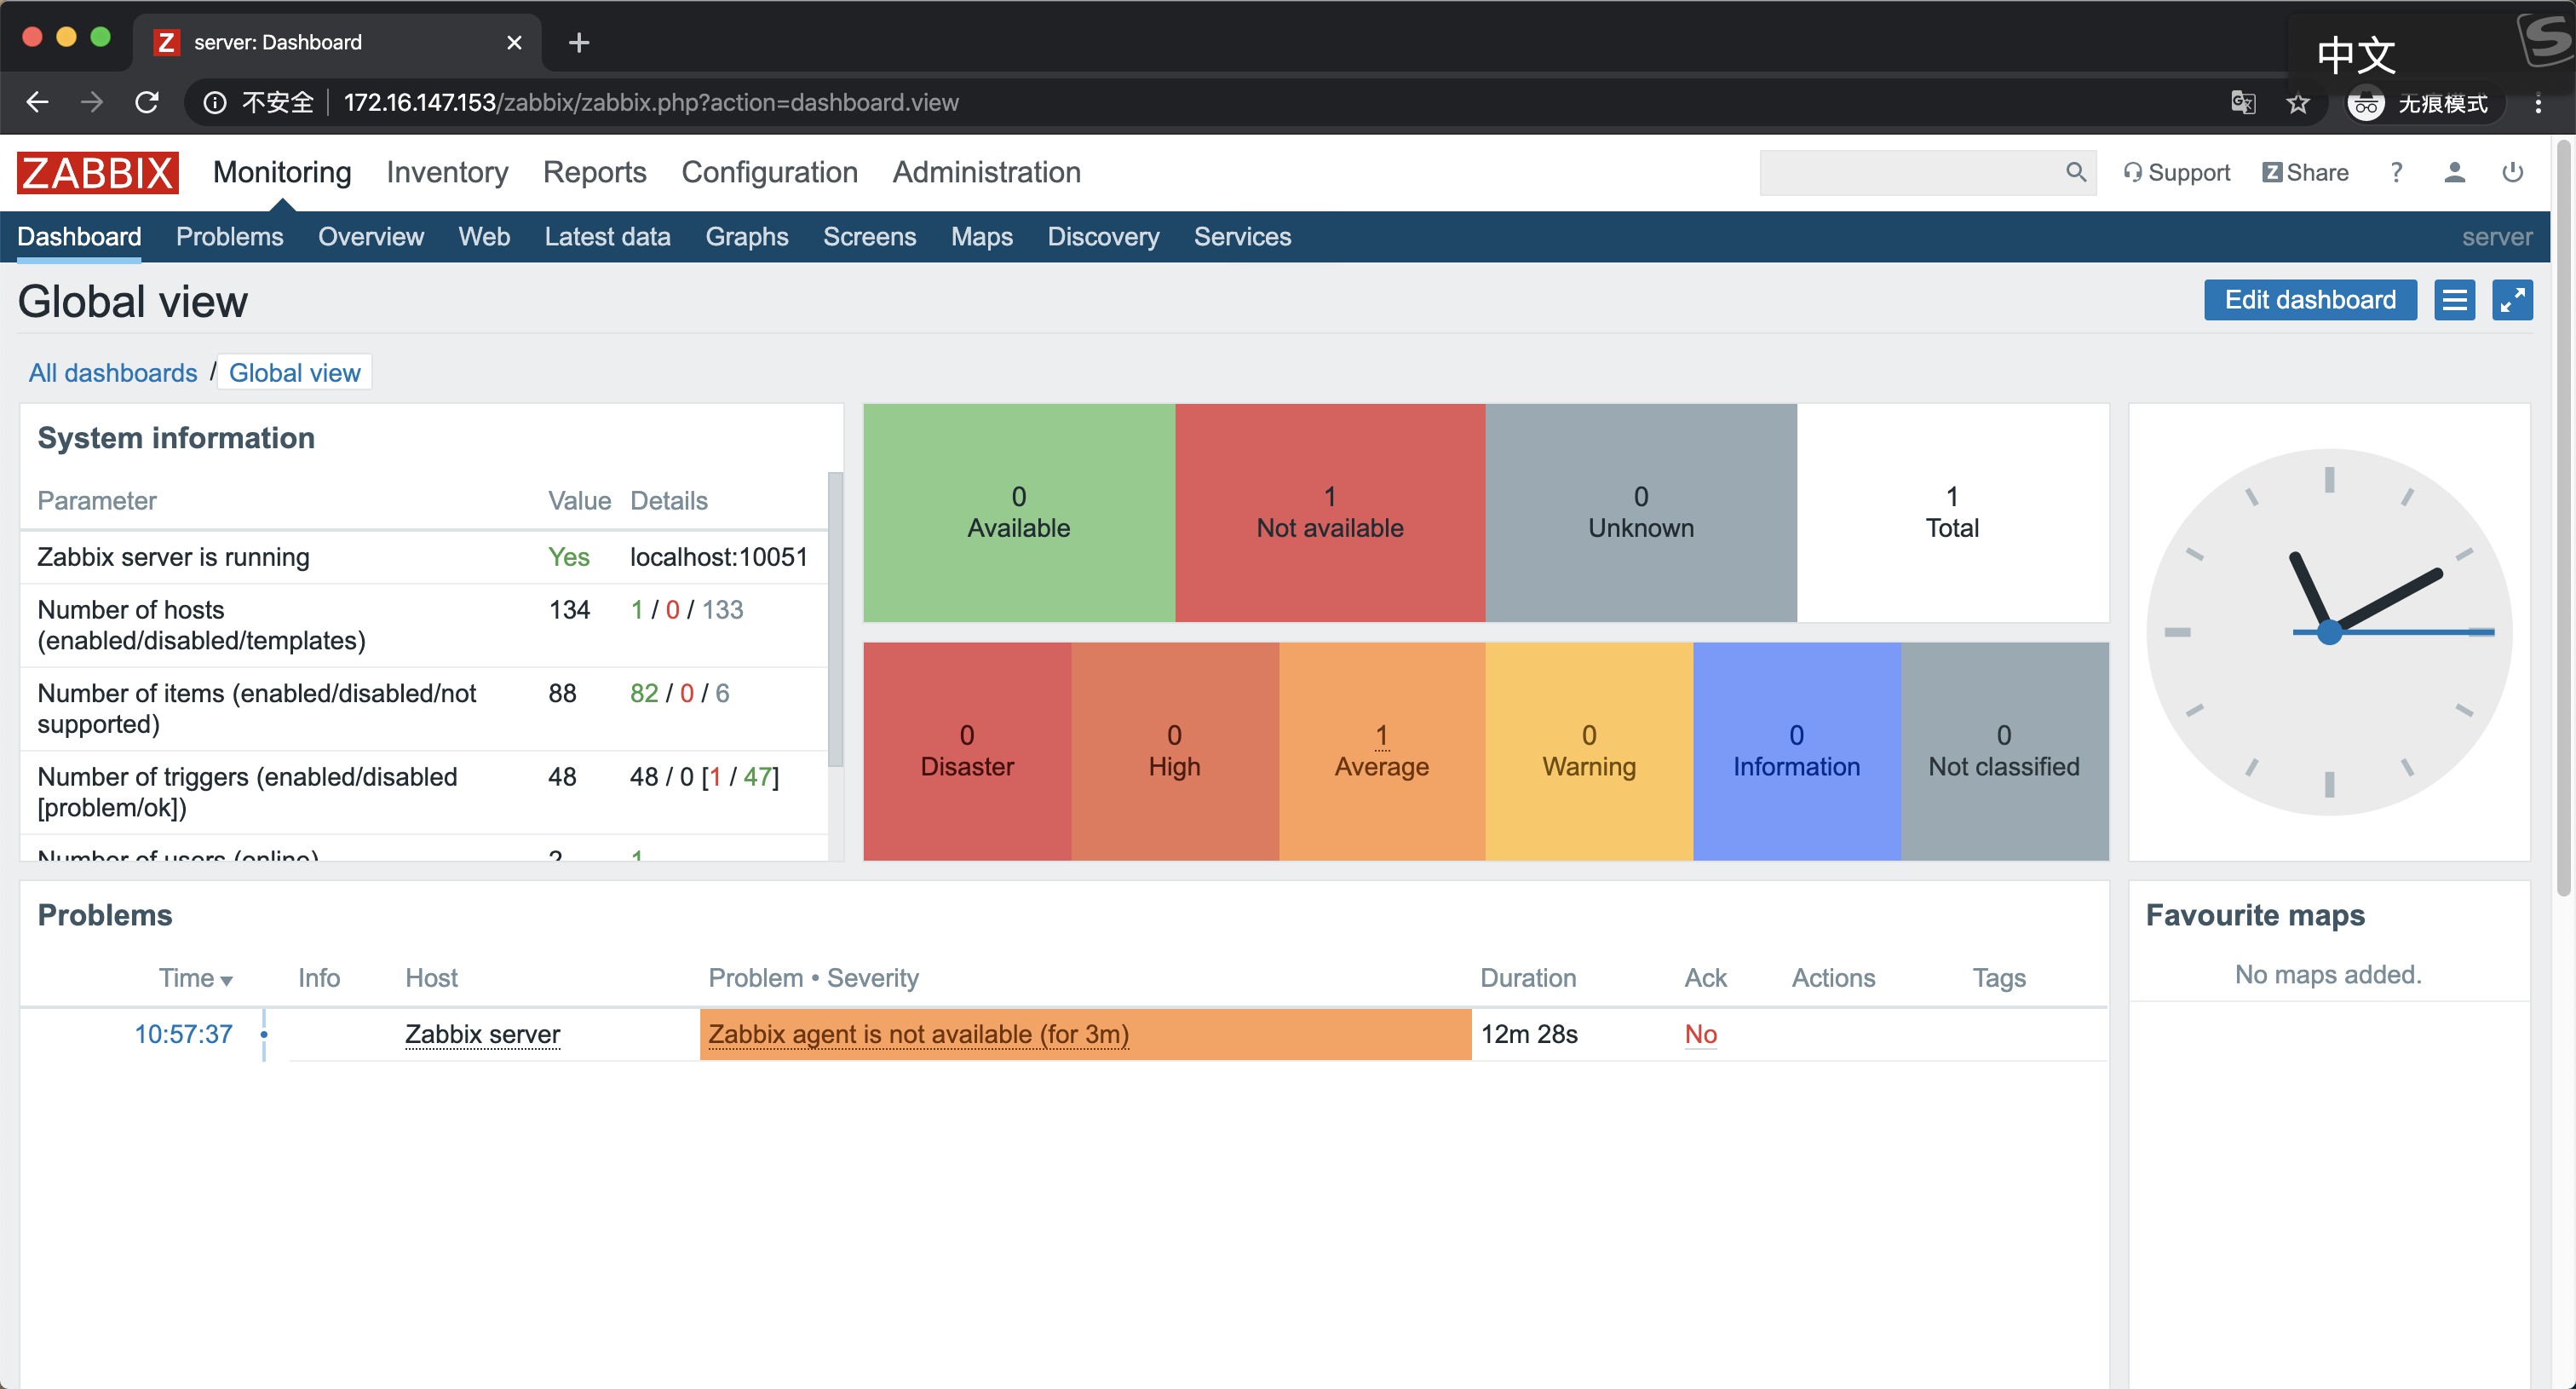The image size is (2576, 1389).
Task: Click the search magnifier icon
Action: (x=2075, y=172)
